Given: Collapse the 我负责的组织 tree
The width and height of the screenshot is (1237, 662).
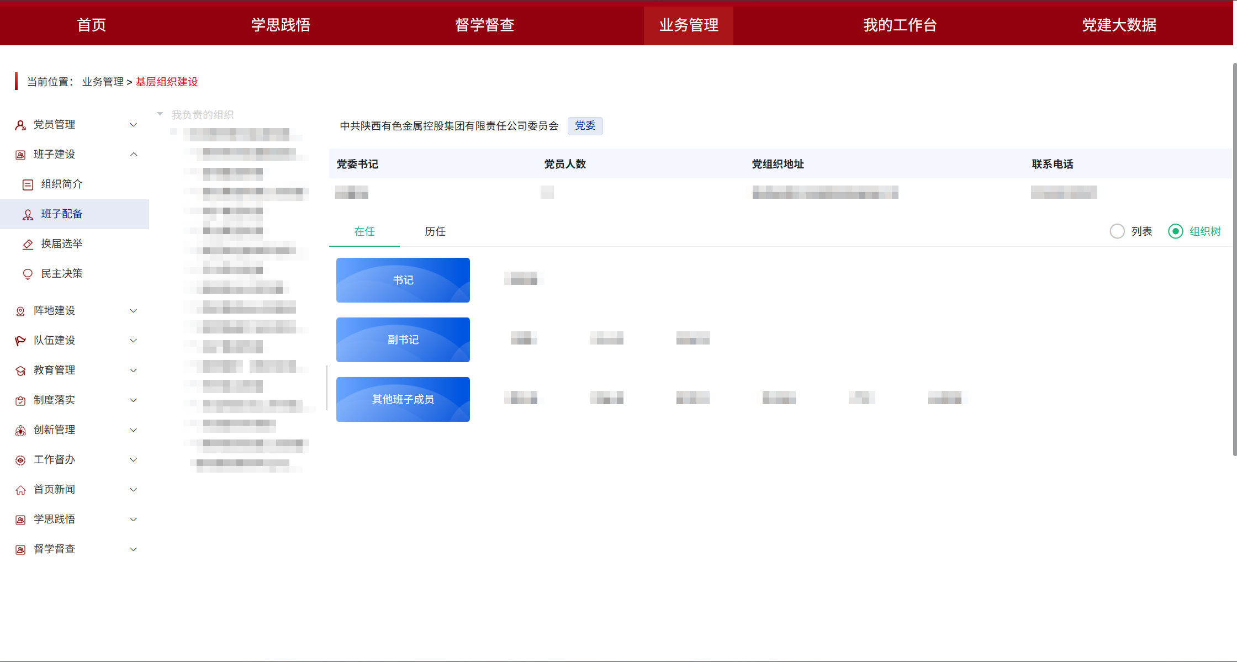Looking at the screenshot, I should coord(160,113).
